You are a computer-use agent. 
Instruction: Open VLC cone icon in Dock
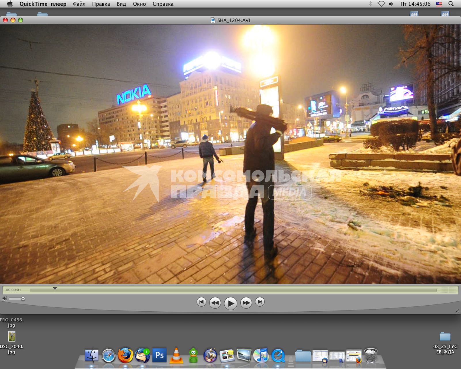click(176, 355)
